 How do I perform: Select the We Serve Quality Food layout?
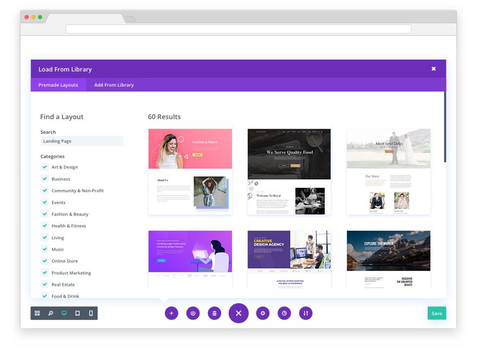(289, 172)
